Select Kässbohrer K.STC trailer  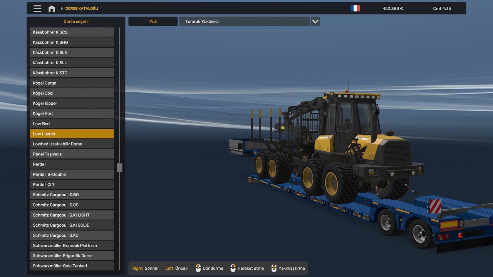[x=72, y=73]
